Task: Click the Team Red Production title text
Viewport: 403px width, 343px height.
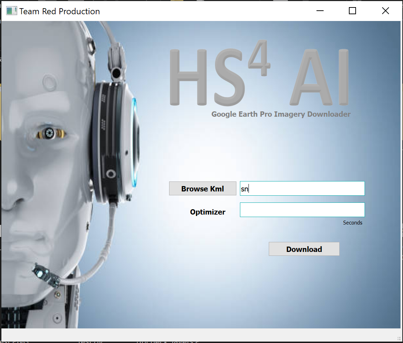Action: [x=59, y=11]
